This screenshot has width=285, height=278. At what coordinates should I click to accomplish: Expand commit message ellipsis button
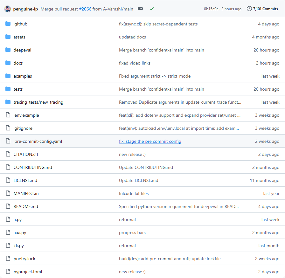(140, 9)
